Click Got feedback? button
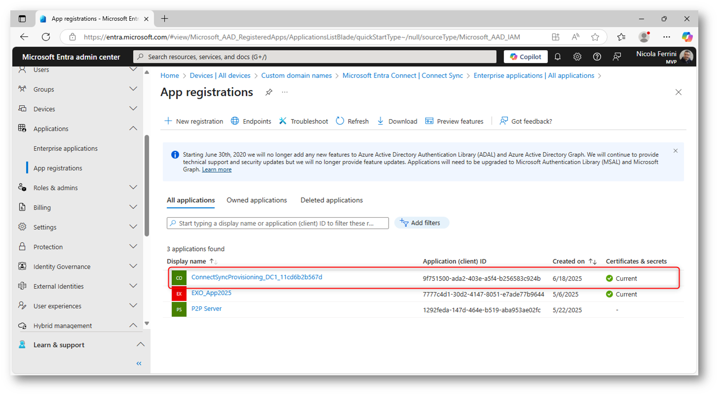The height and width of the screenshot is (396, 719). point(526,121)
